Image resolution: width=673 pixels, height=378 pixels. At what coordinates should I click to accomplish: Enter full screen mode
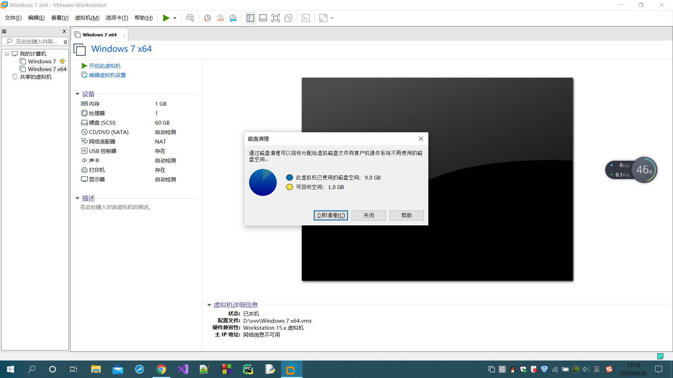pos(276,18)
